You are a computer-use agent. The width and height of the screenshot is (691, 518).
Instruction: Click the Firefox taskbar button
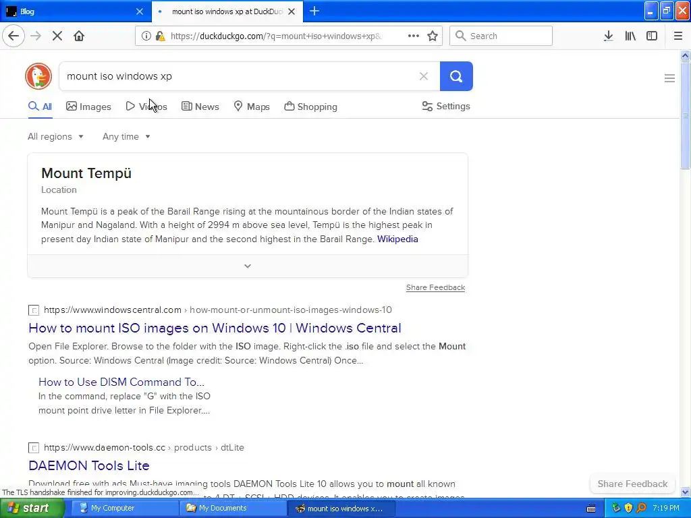[x=341, y=508]
